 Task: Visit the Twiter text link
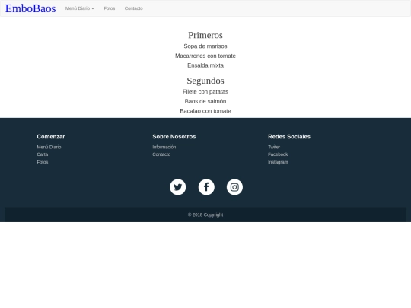pyautogui.click(x=274, y=147)
